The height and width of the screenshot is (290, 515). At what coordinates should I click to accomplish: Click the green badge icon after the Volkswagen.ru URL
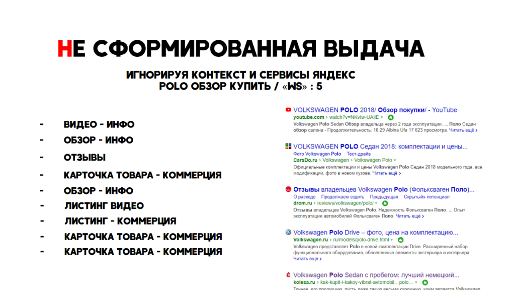tap(400, 240)
